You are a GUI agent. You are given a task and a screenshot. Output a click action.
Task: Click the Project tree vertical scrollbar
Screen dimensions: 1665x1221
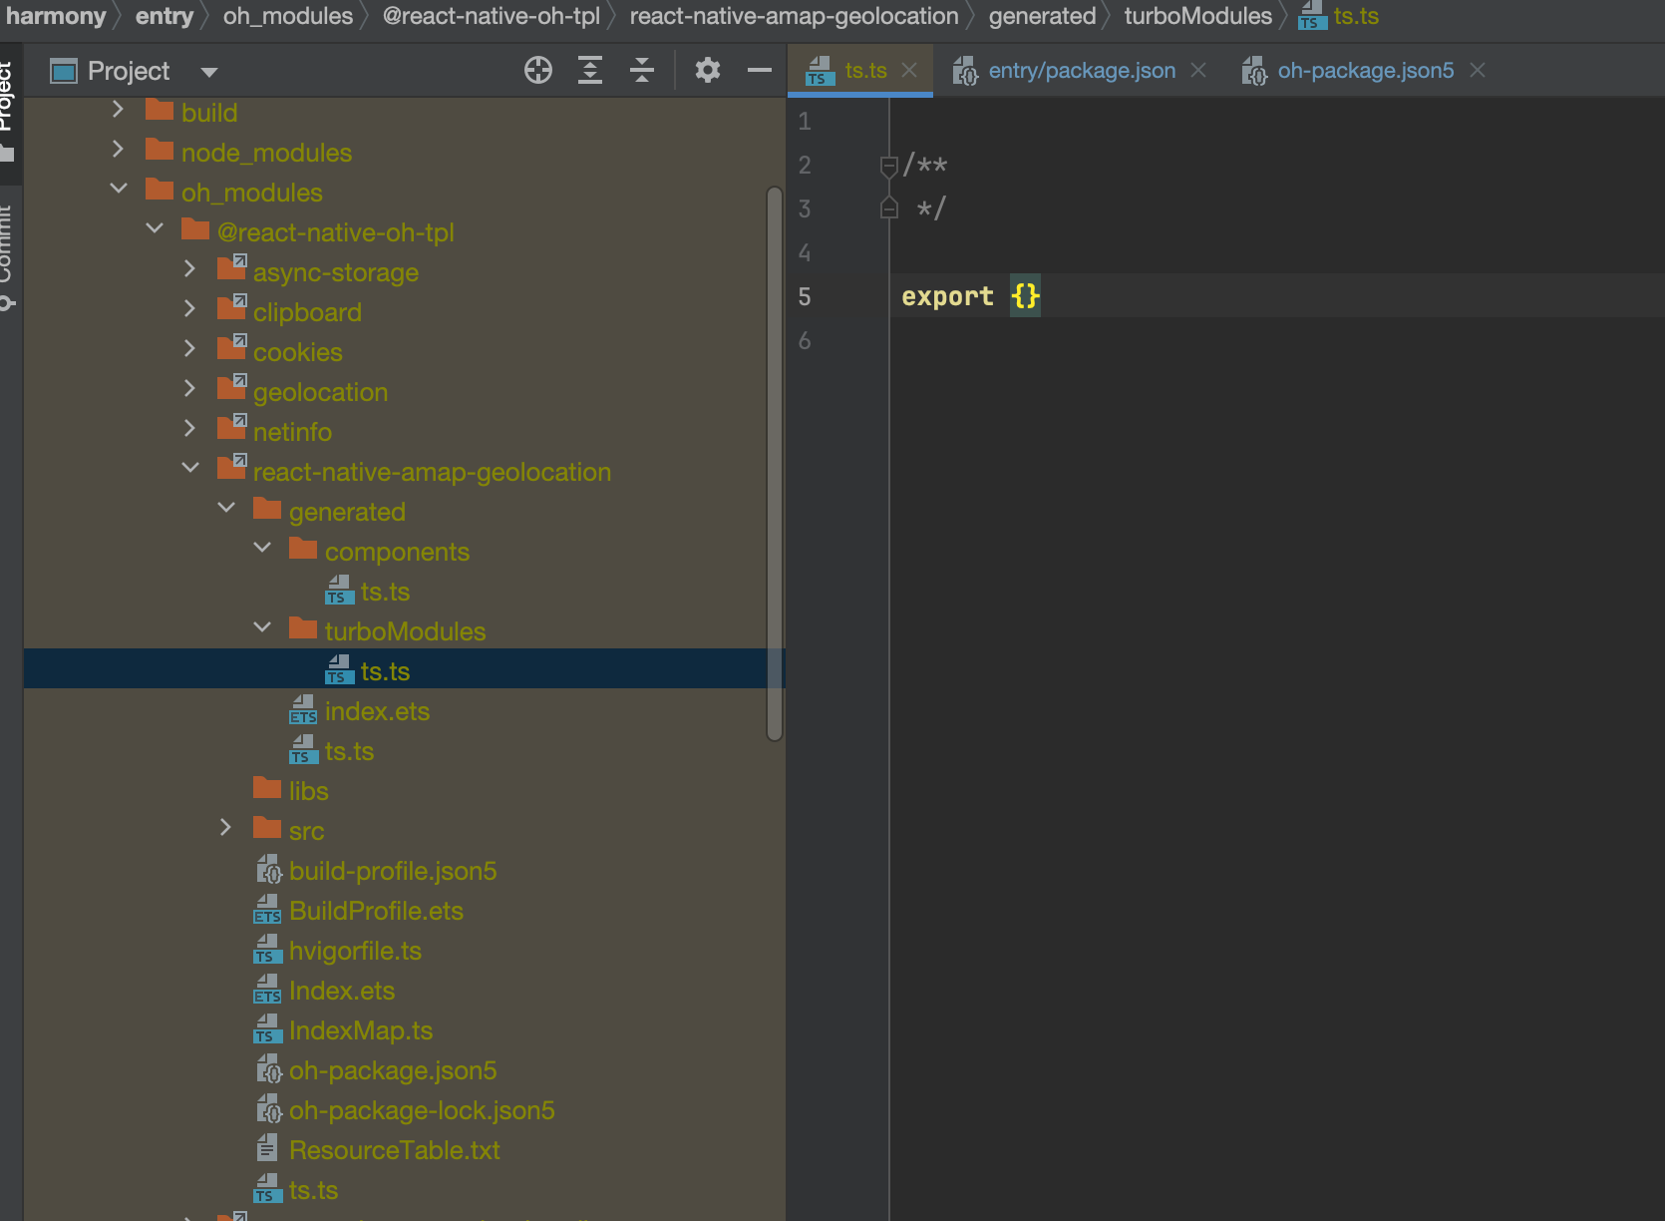(775, 464)
